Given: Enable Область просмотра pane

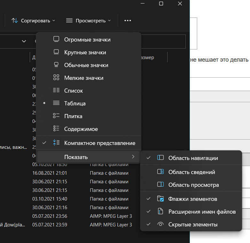Looking at the screenshot, I should (191, 185).
